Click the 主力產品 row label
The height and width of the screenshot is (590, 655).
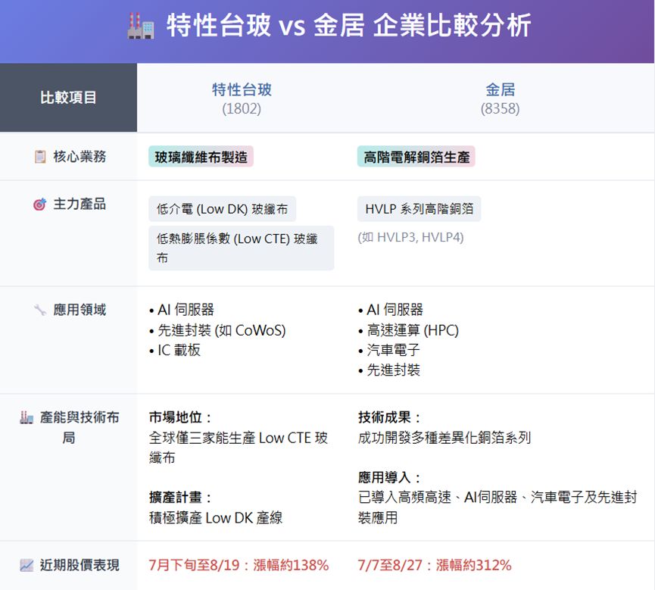[80, 204]
